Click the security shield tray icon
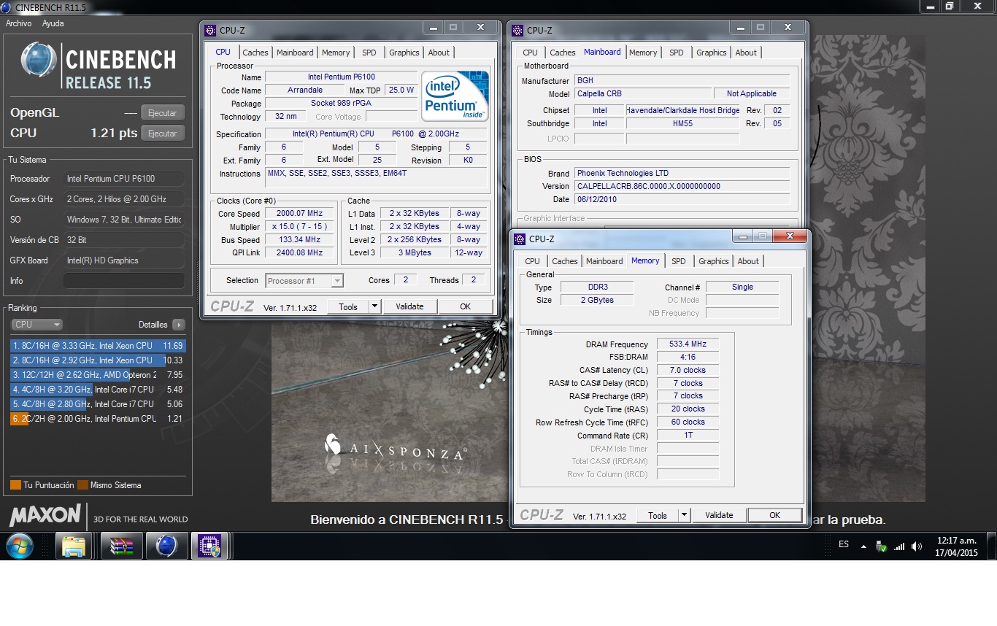997x626 pixels. 882,546
